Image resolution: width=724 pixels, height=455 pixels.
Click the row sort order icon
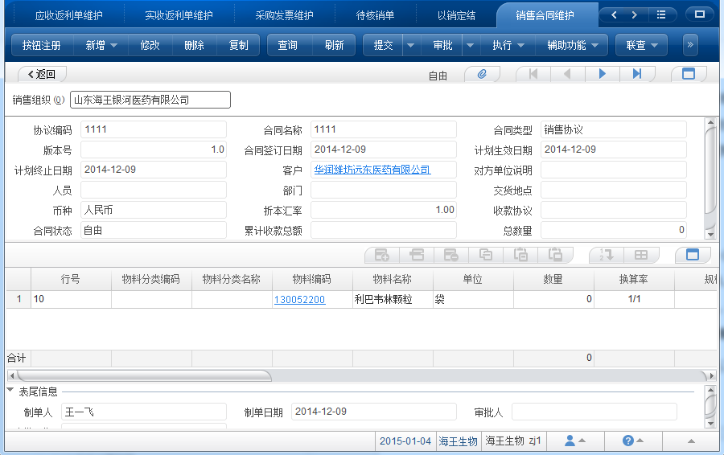coord(607,255)
